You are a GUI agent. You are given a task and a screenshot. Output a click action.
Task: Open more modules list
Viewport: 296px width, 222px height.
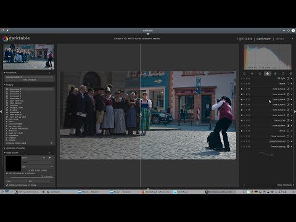(x=286, y=185)
